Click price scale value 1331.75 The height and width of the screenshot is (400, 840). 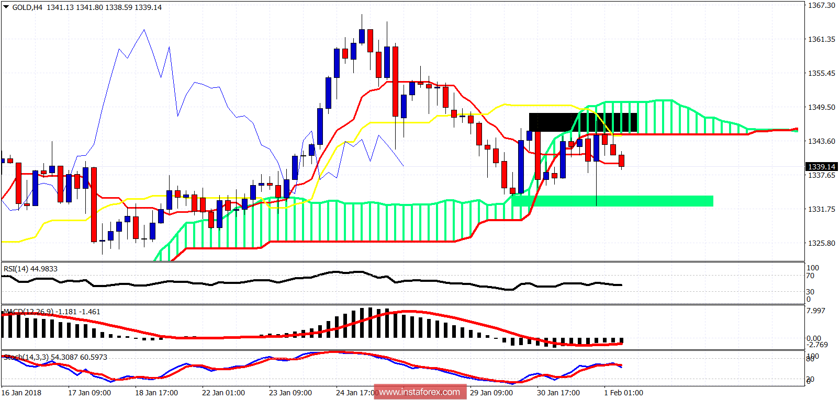tap(822, 209)
